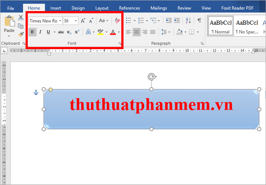The height and width of the screenshot is (185, 266).
Task: Switch to the Design tab
Action: (x=78, y=8)
